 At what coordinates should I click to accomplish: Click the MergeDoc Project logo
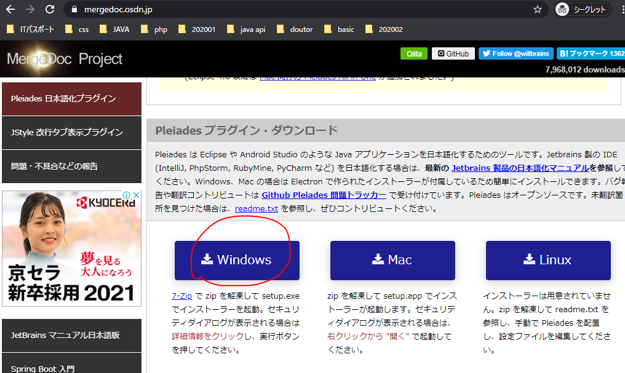point(65,59)
